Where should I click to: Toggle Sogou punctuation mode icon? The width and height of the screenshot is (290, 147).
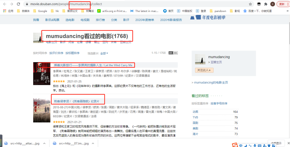(250, 146)
